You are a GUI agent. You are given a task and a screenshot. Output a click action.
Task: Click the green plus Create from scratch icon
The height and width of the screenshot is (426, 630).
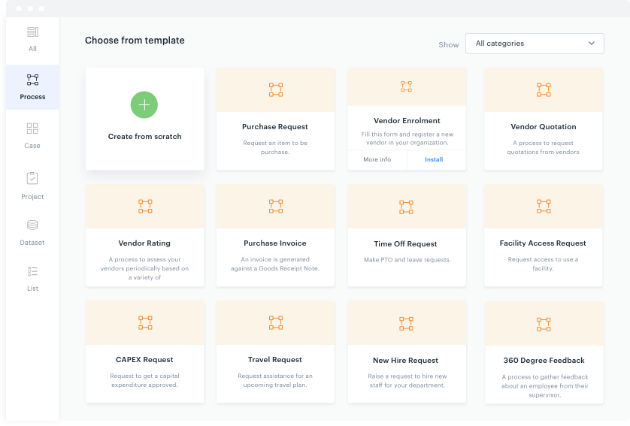pyautogui.click(x=144, y=105)
